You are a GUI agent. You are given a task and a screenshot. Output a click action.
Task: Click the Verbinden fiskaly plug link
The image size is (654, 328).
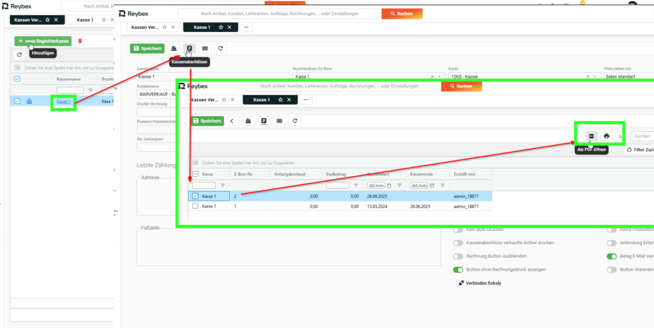[x=480, y=283]
